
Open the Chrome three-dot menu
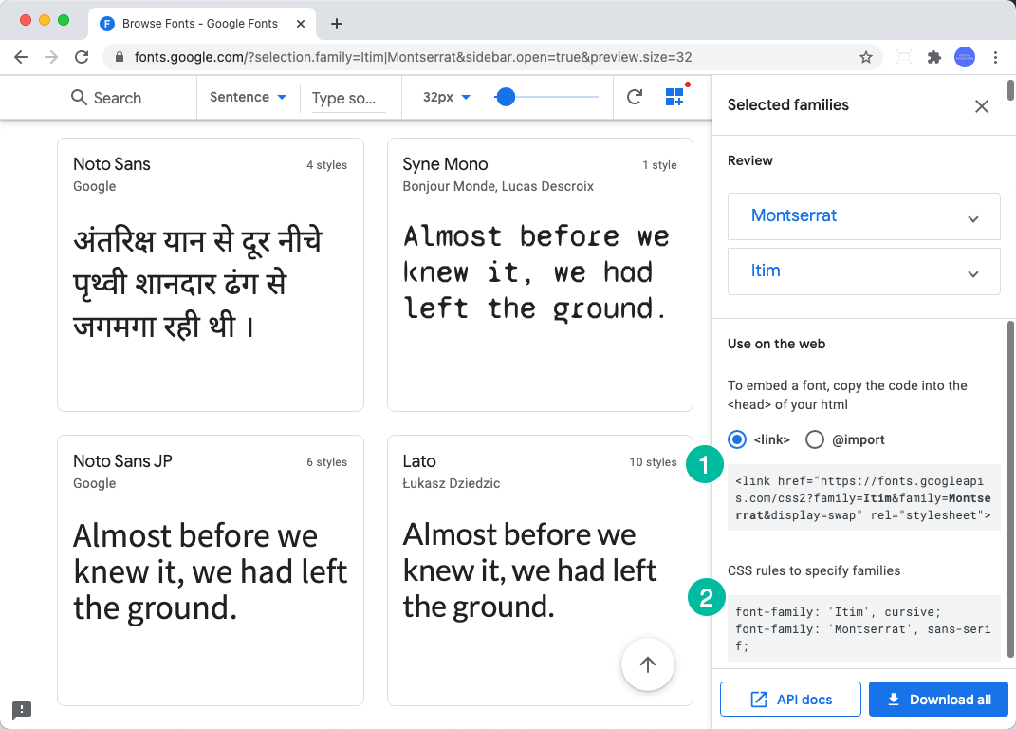point(995,57)
